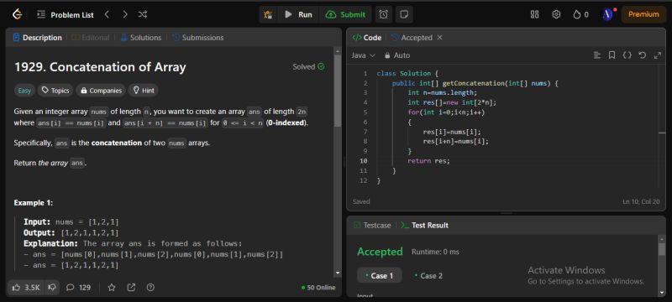Open the notes sticky-note icon
This screenshot has height=302, width=672.
404,14
